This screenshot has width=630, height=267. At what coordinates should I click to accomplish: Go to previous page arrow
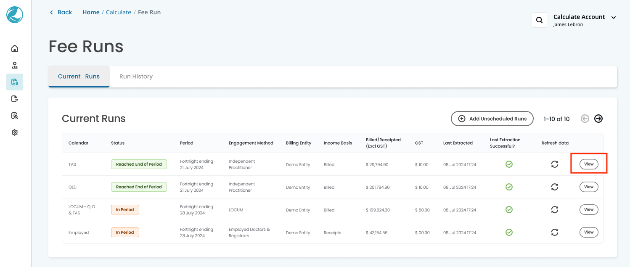pyautogui.click(x=585, y=119)
